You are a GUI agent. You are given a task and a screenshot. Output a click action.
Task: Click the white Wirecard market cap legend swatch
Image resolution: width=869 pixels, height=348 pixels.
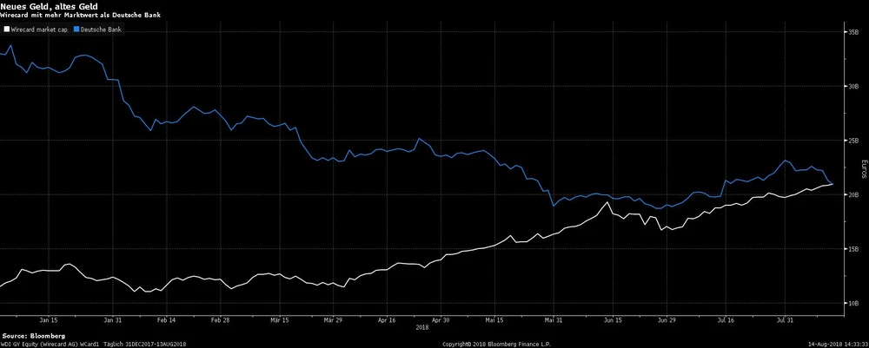(4, 29)
